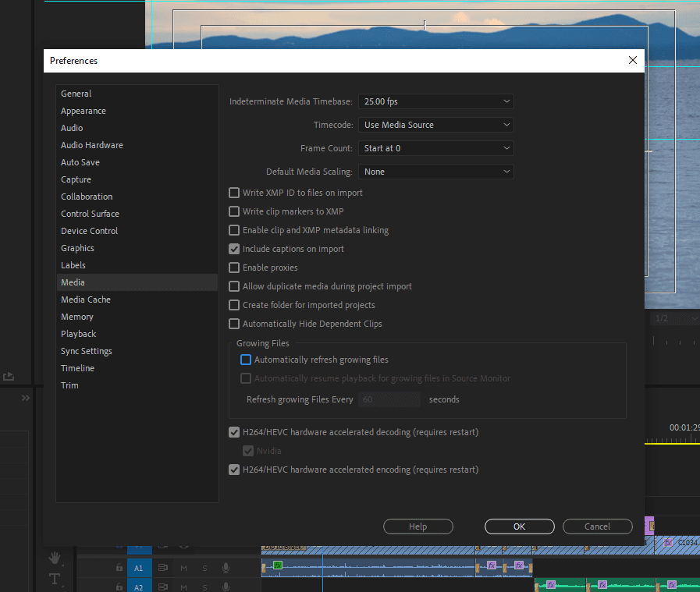Image resolution: width=700 pixels, height=592 pixels.
Task: Click the panel overflow double-chevron icon
Action: (26, 398)
